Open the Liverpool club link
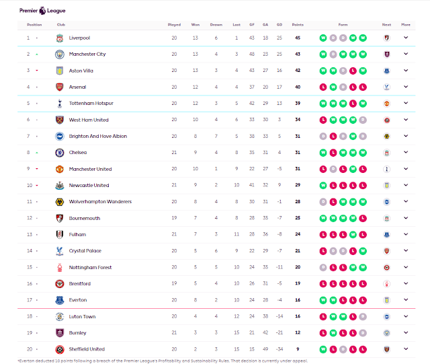This screenshot has height=364, width=430. (79, 38)
